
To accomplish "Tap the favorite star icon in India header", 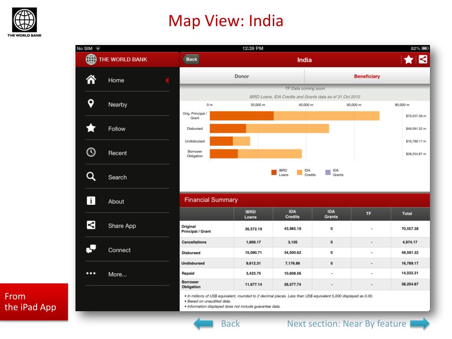I will [408, 60].
